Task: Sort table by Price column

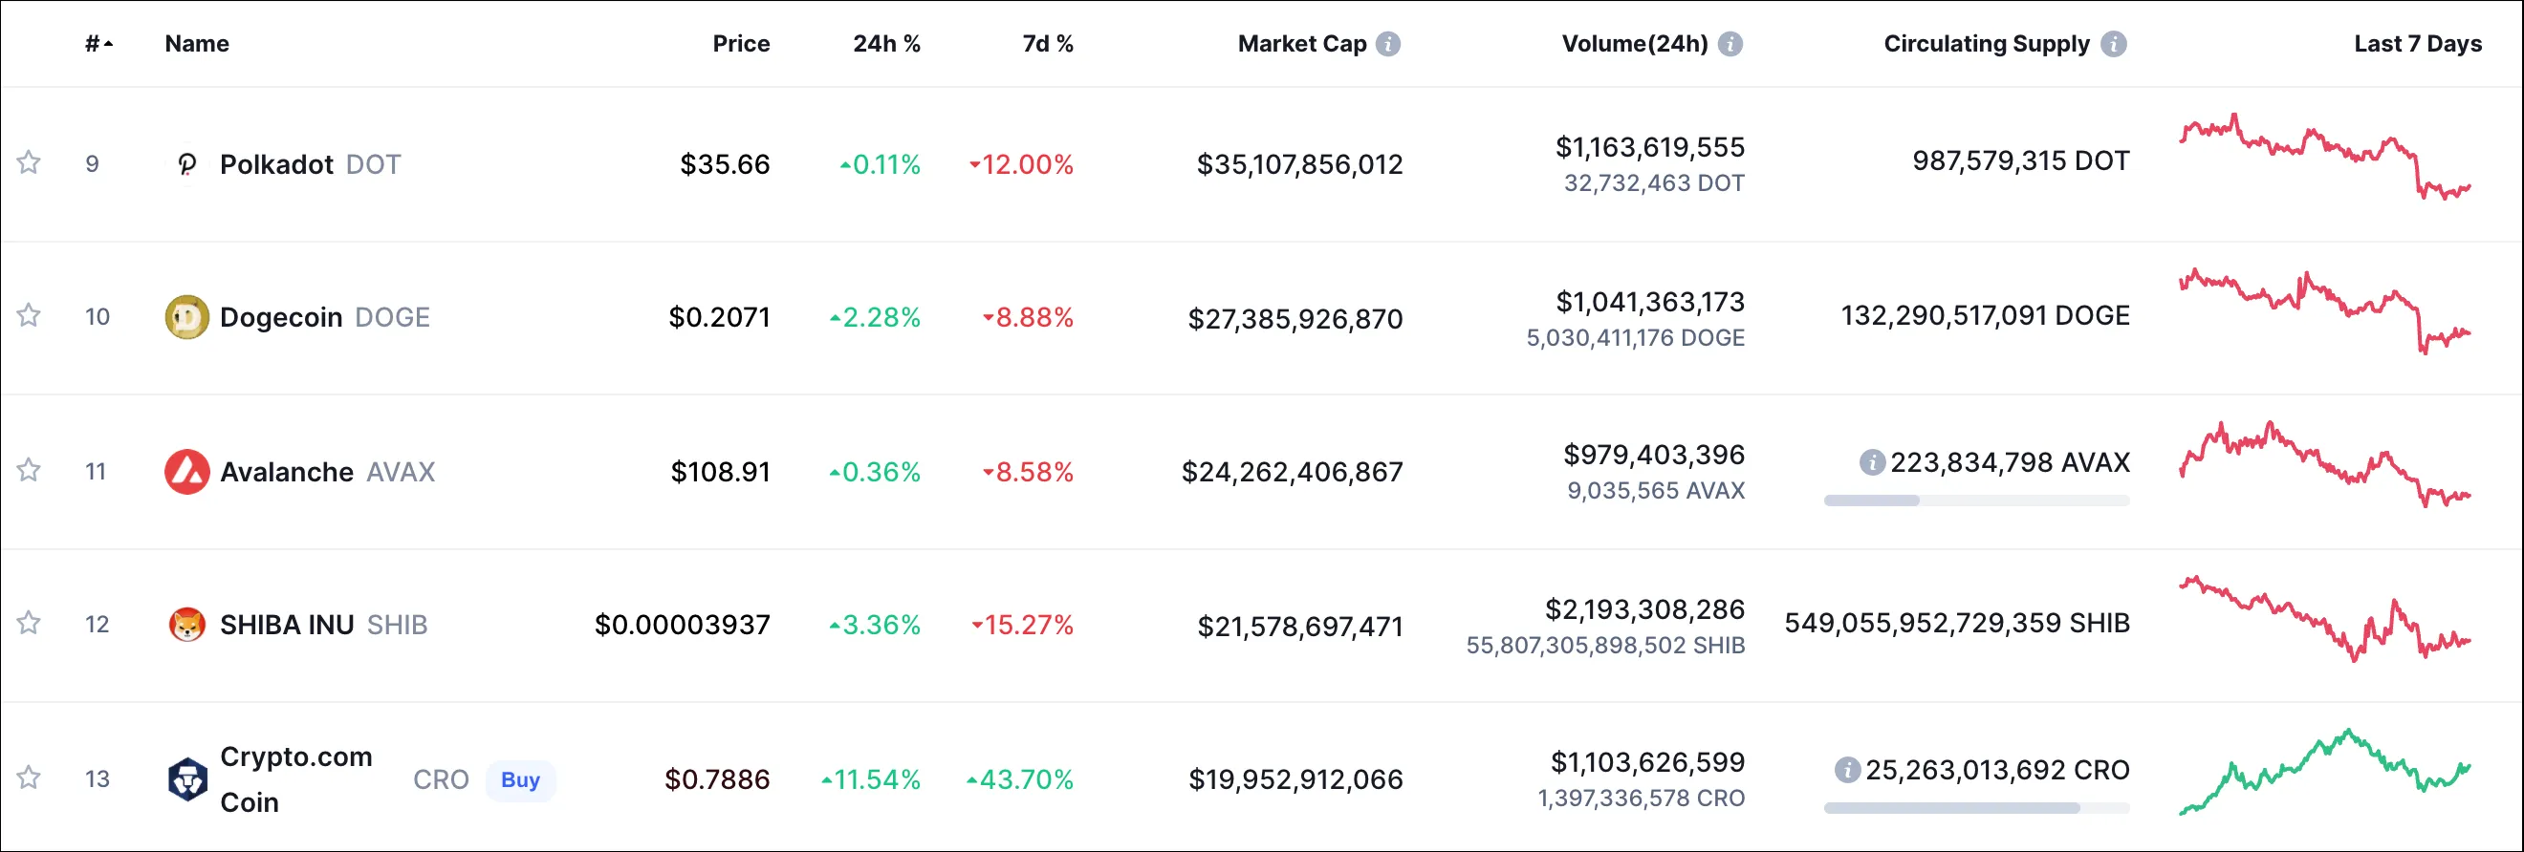Action: [741, 44]
